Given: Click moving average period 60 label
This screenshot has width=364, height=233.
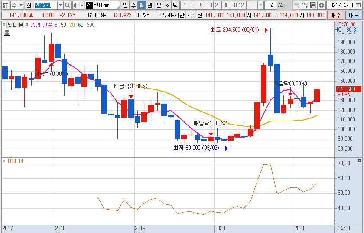Looking at the screenshot, I should [x=81, y=25].
